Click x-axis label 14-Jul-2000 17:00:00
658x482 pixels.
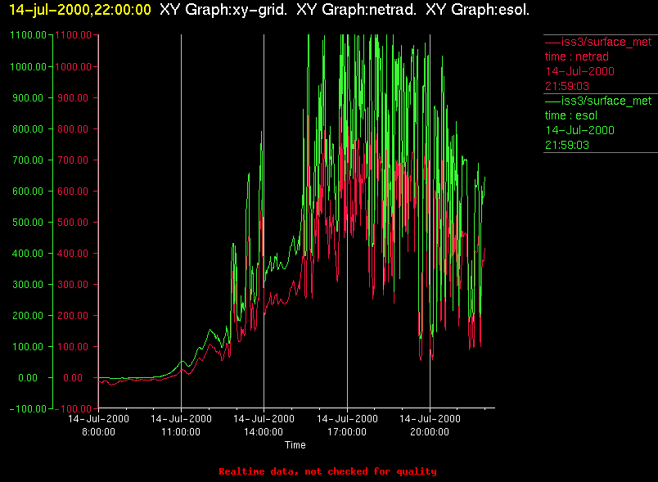tap(347, 425)
